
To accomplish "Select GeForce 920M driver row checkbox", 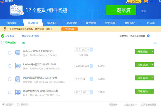I will point(10,53).
